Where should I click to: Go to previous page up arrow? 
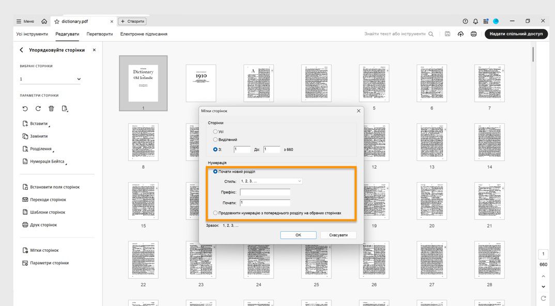(x=543, y=276)
